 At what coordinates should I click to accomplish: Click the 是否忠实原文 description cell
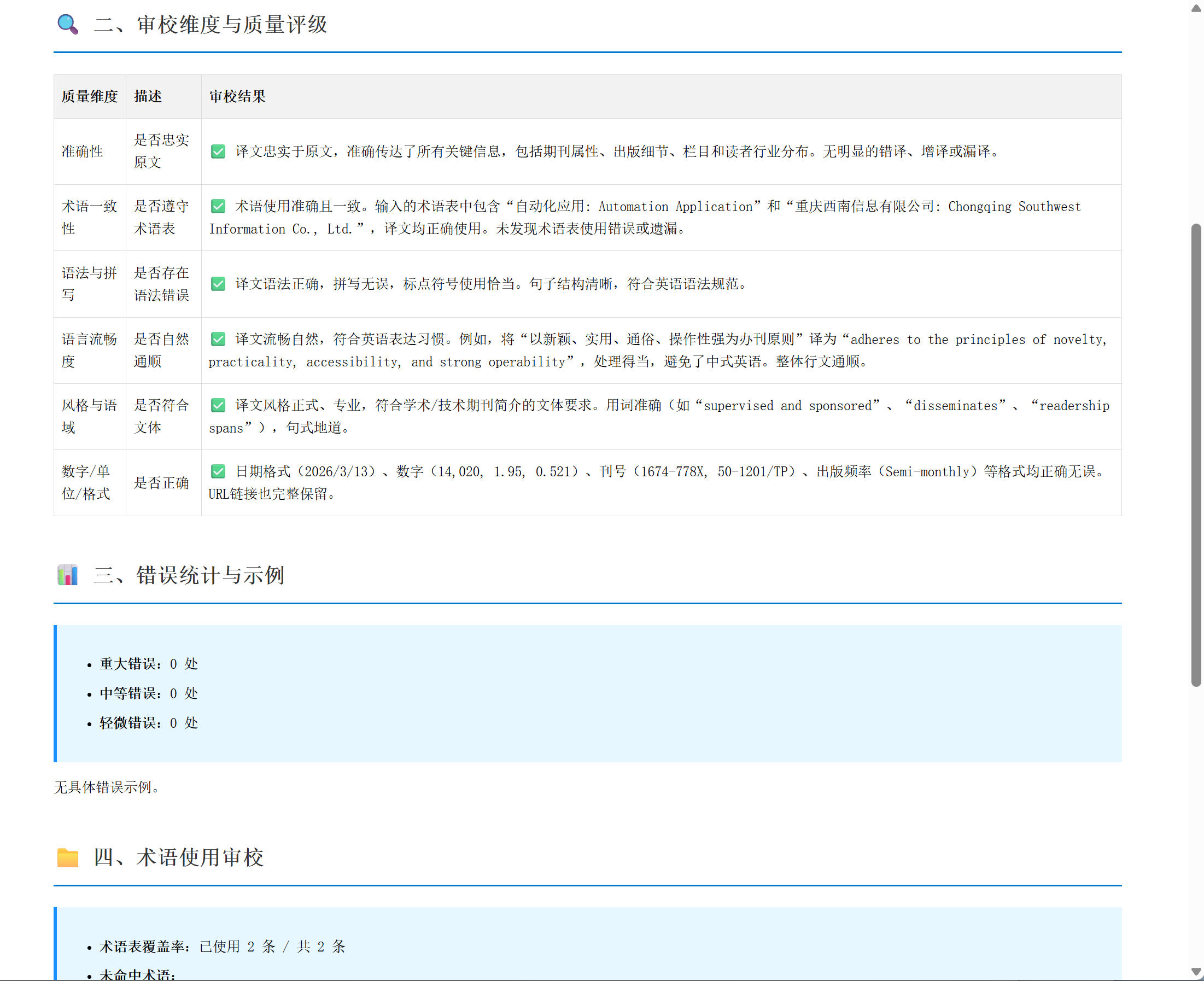[x=164, y=151]
